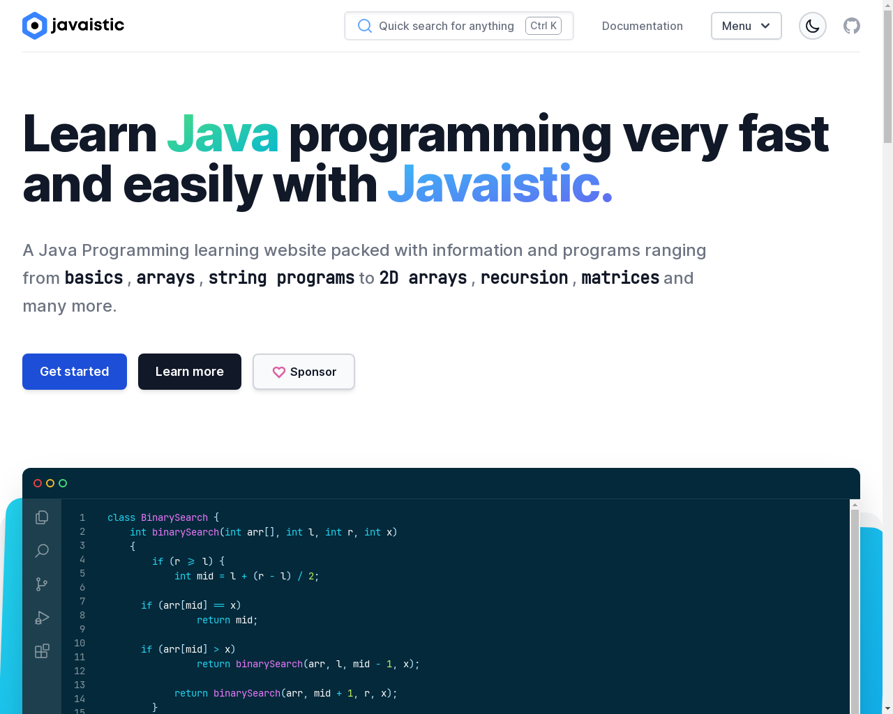Click the page scrollbar up arrow
Viewport: 893px width, 714px height.
coord(887,5)
